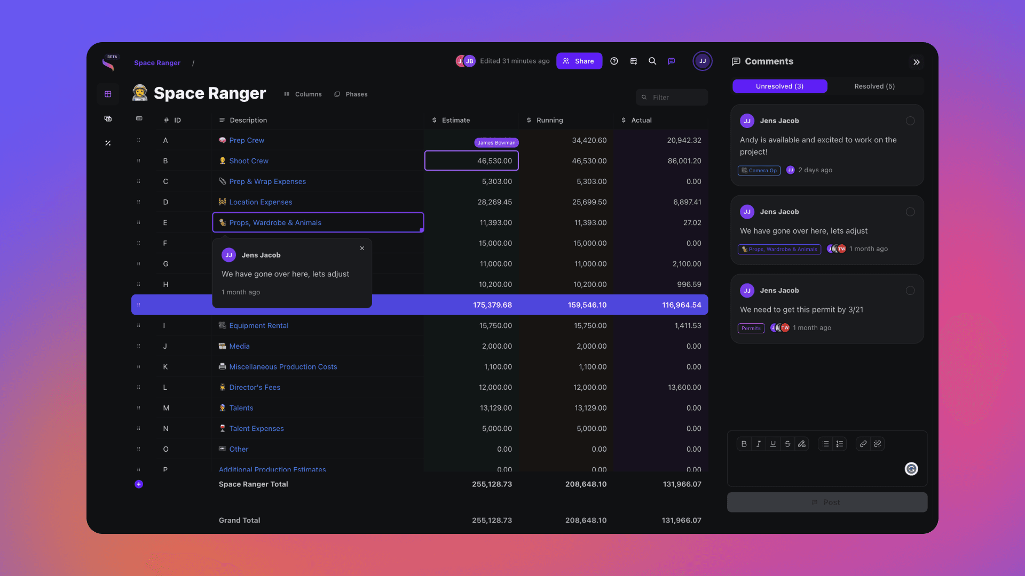1025x576 pixels.
Task: Open the search icon in the top toolbar
Action: [652, 61]
